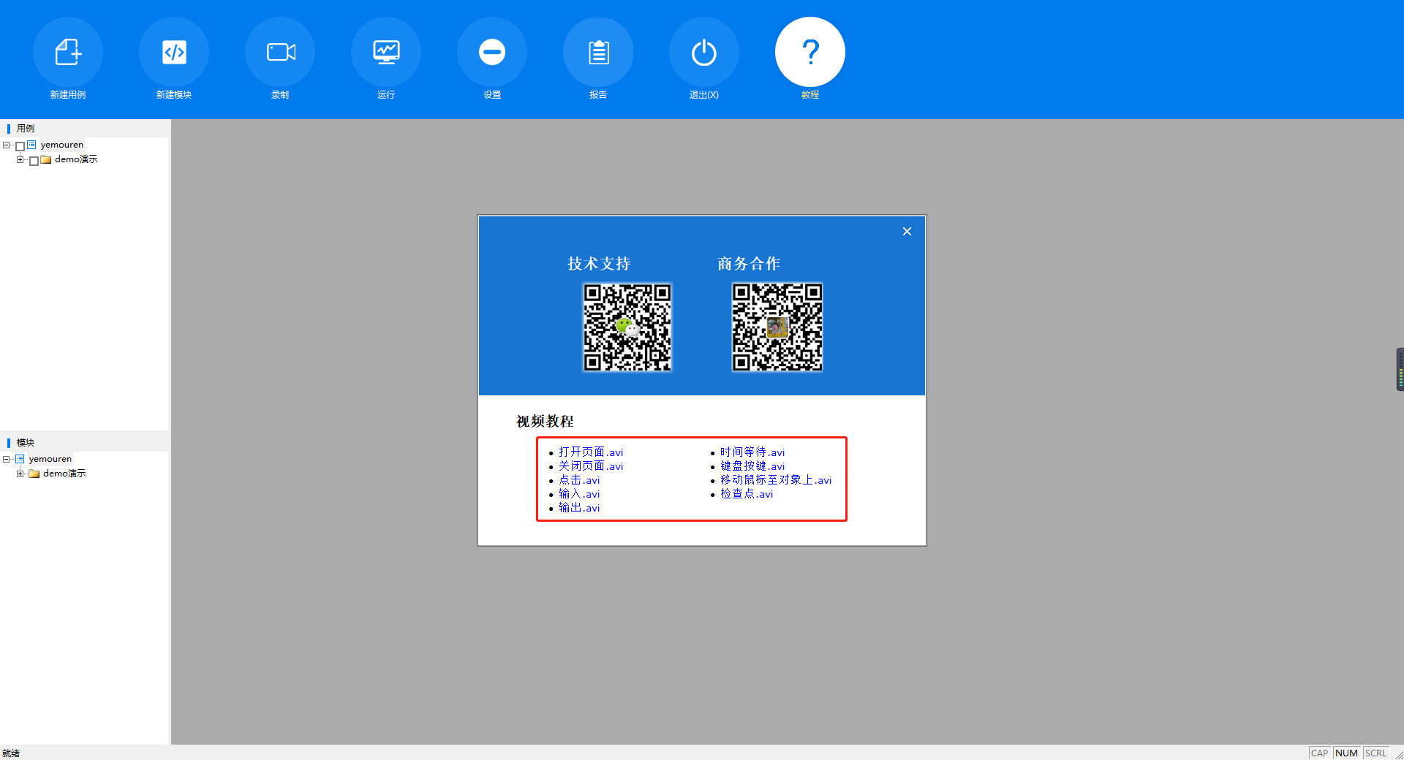This screenshot has width=1404, height=760.
Task: Check the yemouren checkbox in 用例 tree
Action: click(x=20, y=146)
